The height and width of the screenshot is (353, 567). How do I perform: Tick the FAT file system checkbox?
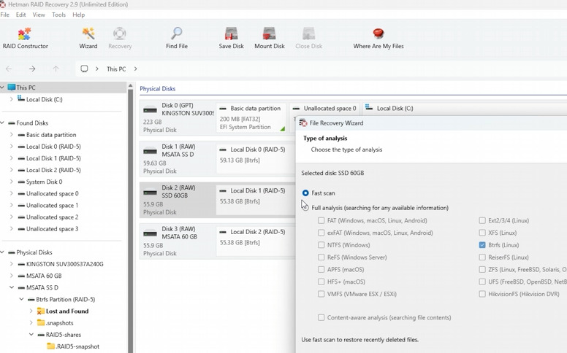(x=321, y=220)
